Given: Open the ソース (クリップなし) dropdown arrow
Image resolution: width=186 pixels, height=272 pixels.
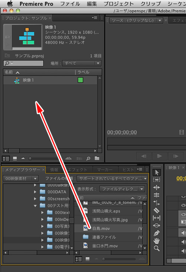Looking at the screenshot, I should pos(160,20).
